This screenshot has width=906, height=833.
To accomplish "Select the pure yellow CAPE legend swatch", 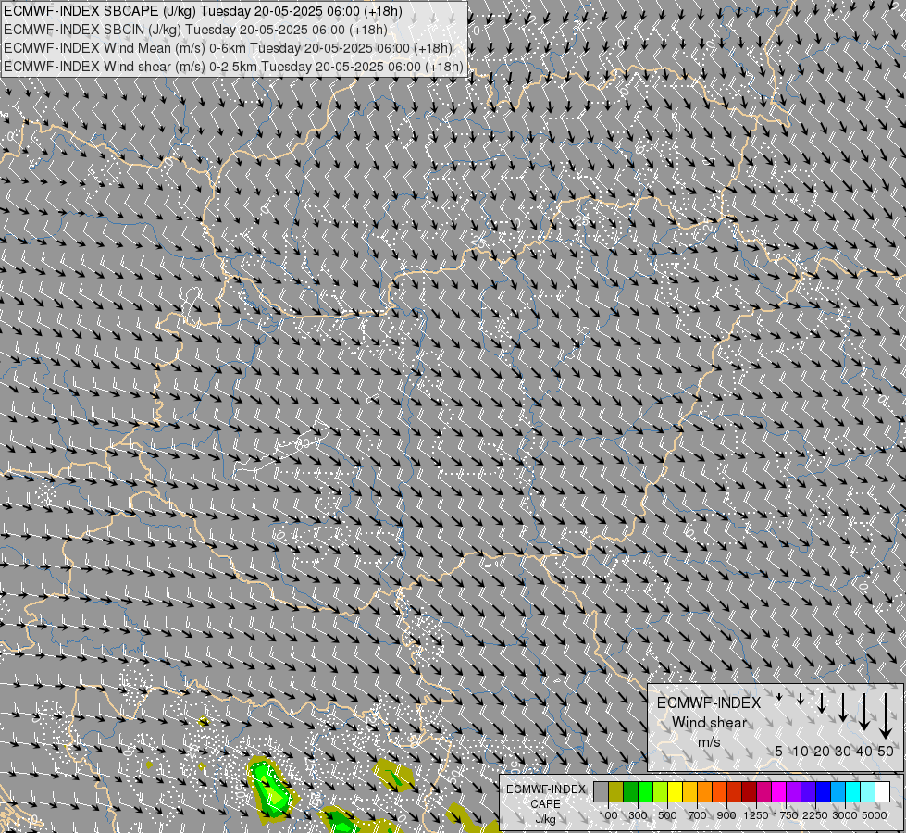I will [x=676, y=791].
